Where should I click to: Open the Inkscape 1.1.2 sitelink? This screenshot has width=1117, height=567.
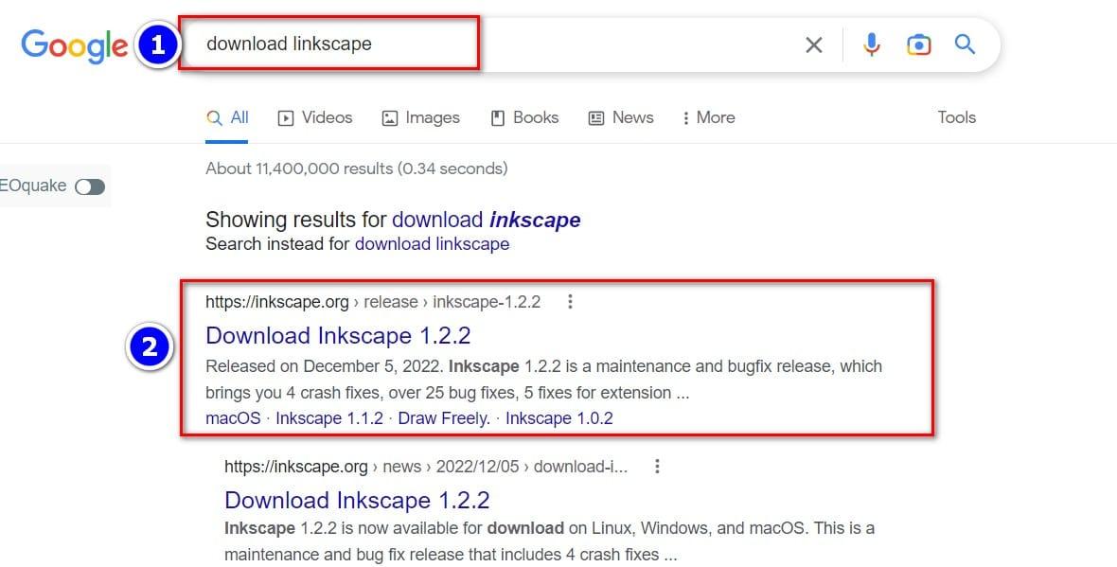(329, 418)
